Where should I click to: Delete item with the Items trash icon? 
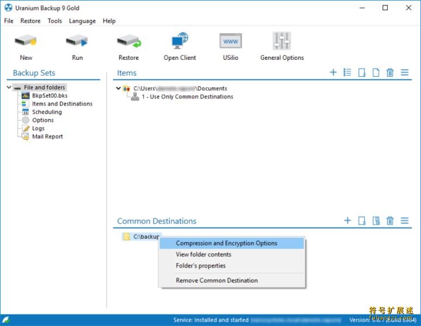pos(390,72)
